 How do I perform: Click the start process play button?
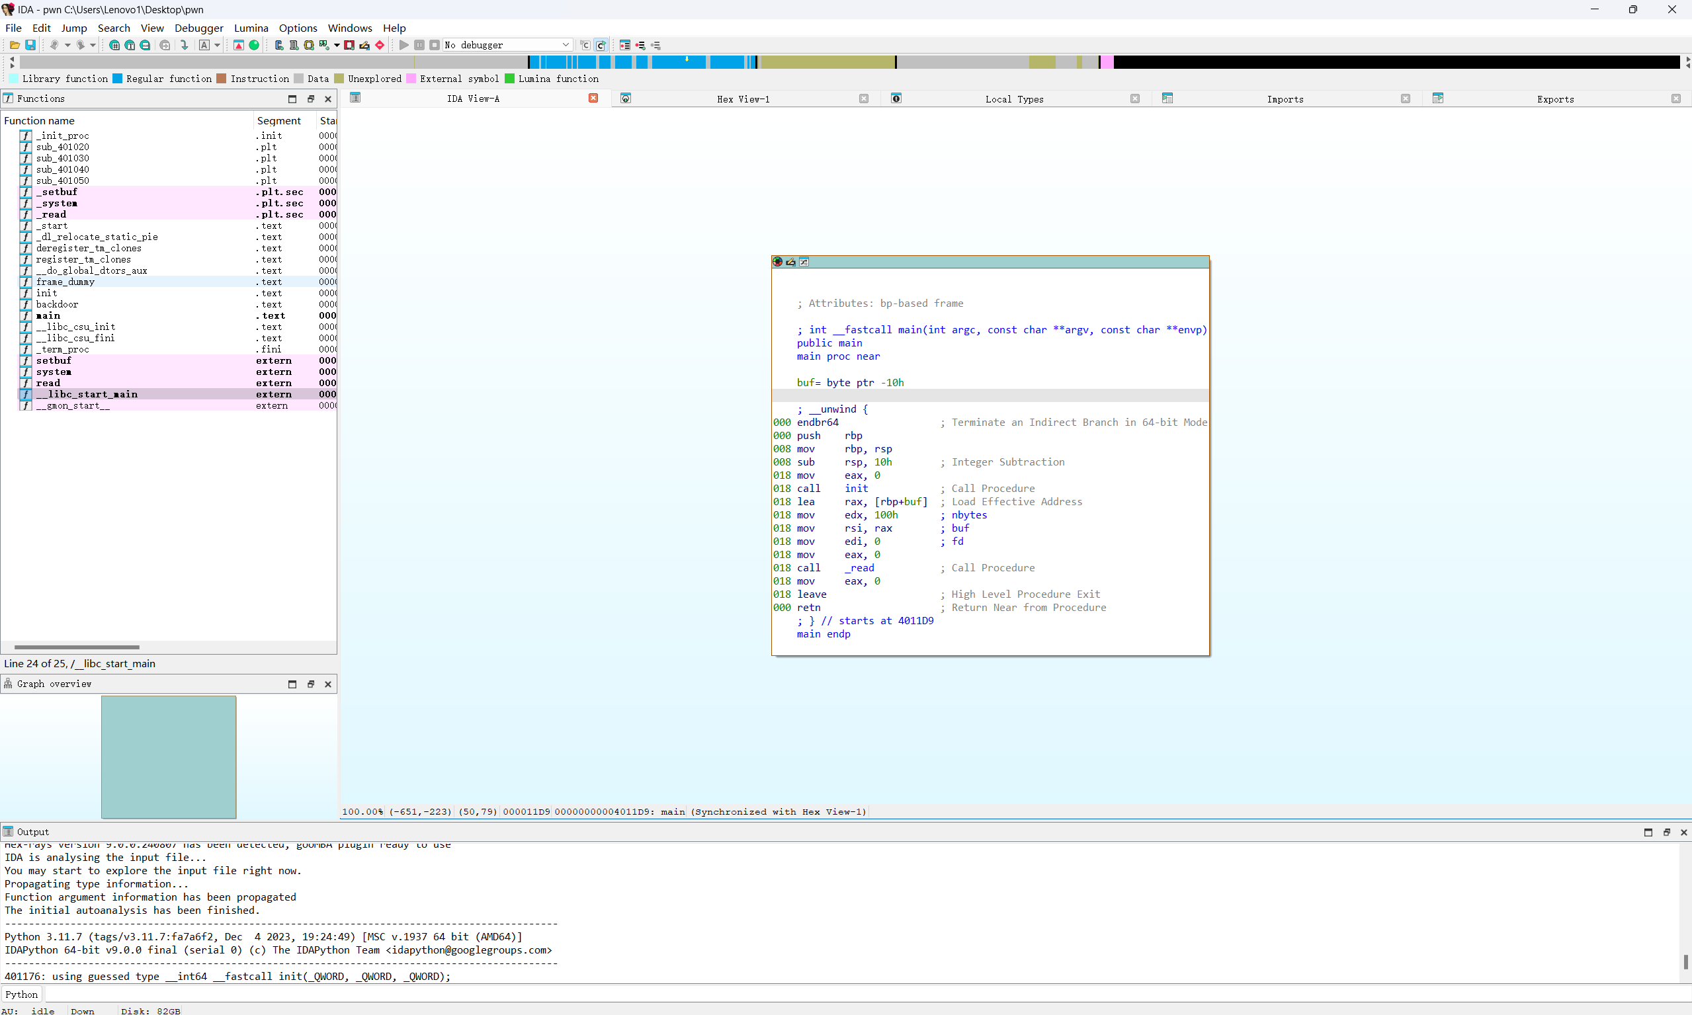coord(403,45)
